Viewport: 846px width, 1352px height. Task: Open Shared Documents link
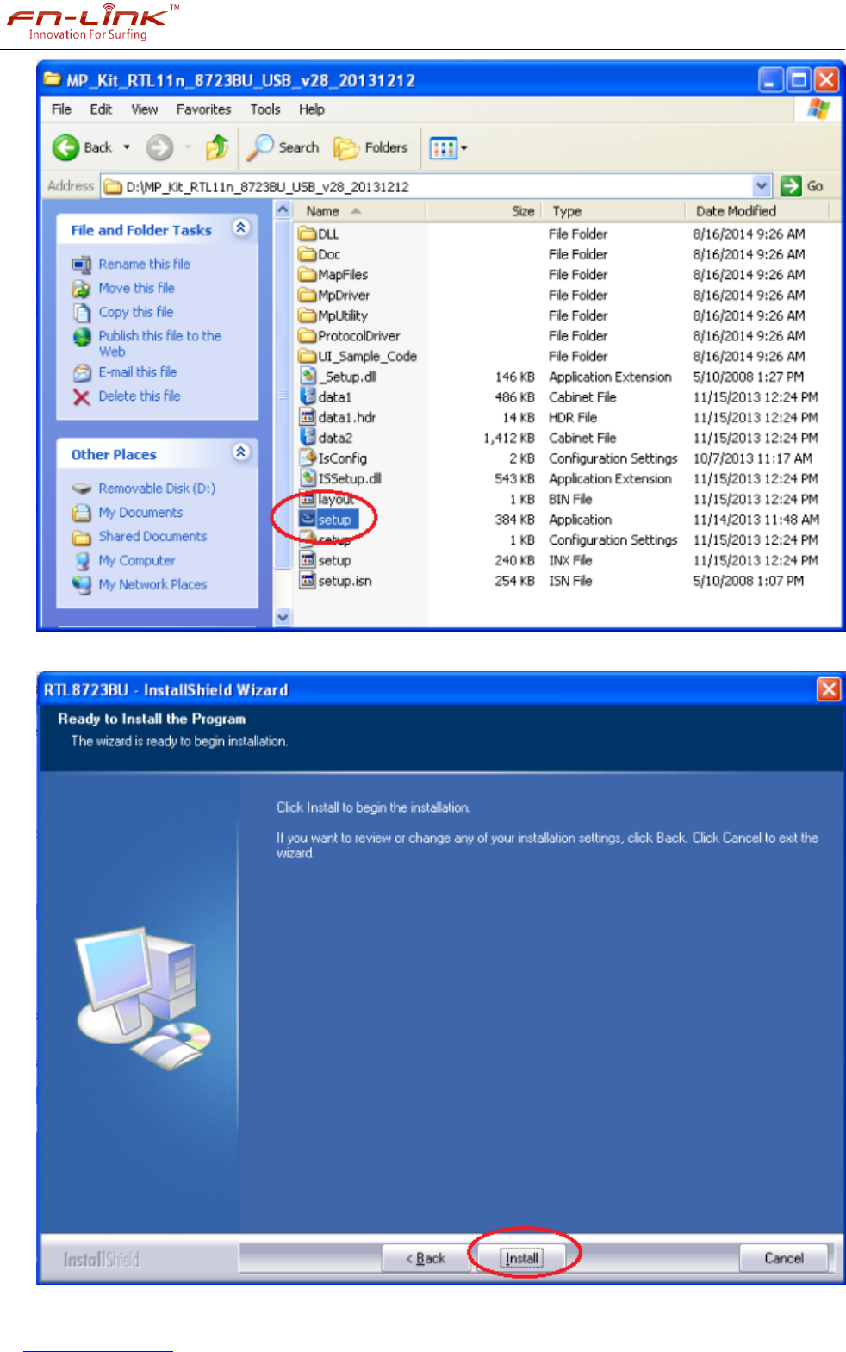pyautogui.click(x=152, y=536)
